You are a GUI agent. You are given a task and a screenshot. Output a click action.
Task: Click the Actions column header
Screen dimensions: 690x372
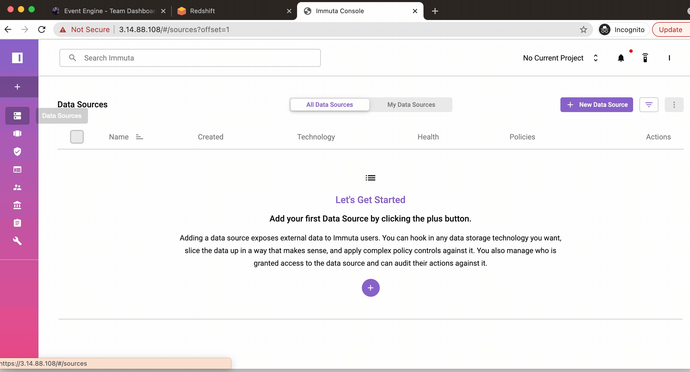[658, 137]
